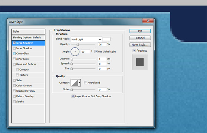Select the Inner Shadow style label
The image size is (207, 133).
pyautogui.click(x=24, y=48)
